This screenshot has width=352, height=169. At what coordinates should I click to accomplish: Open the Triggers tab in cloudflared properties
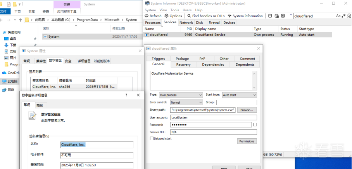[158, 59]
